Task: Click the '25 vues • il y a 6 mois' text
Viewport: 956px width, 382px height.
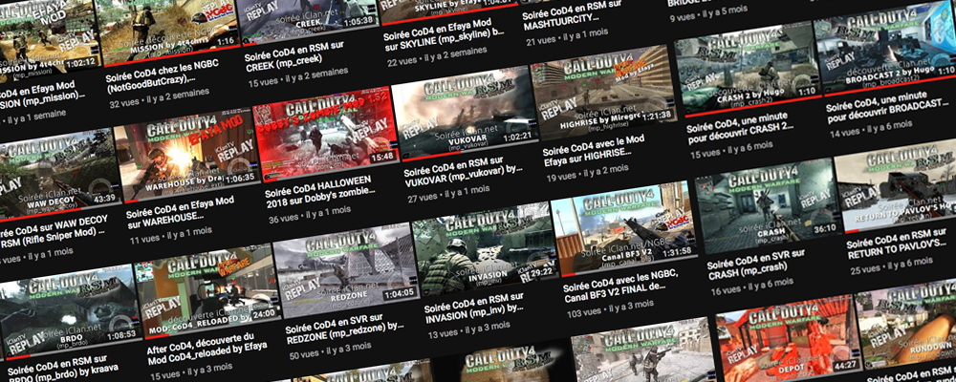Action: tap(891, 267)
